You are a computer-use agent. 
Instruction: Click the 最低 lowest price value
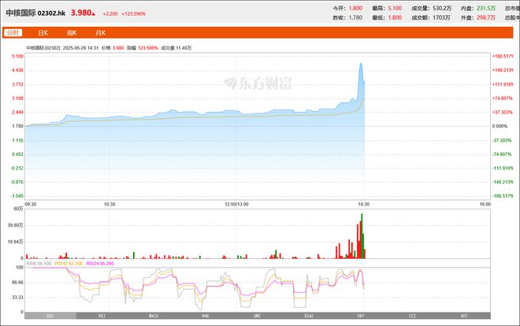pyautogui.click(x=395, y=17)
